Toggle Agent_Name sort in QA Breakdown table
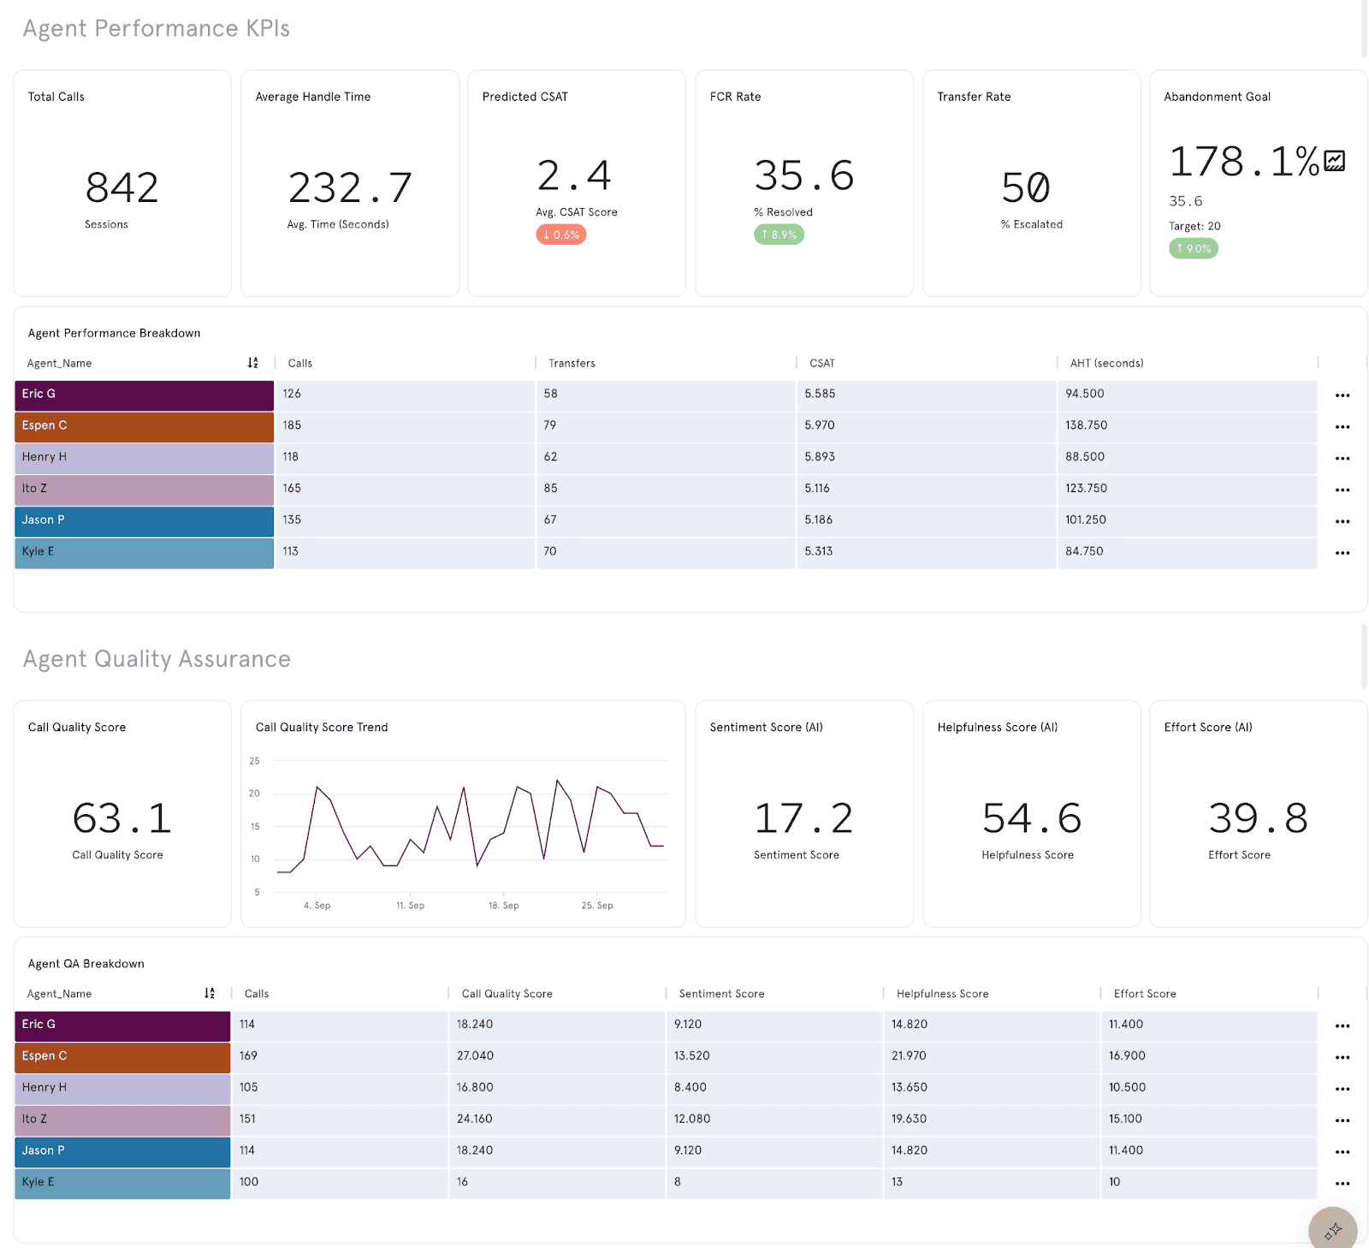The width and height of the screenshot is (1369, 1248). 209,993
